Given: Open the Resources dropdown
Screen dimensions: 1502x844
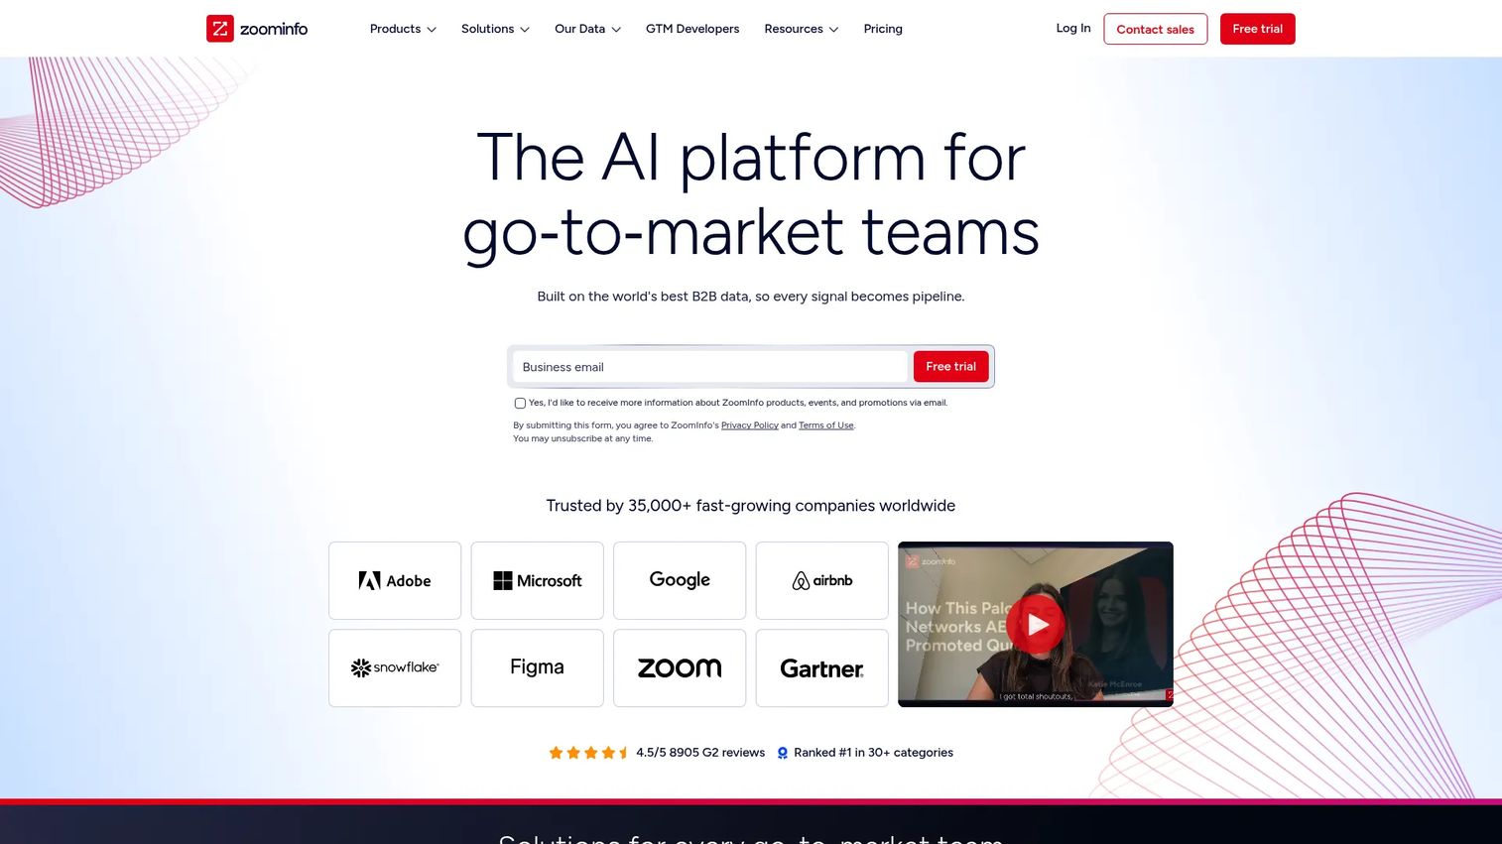Looking at the screenshot, I should tap(801, 29).
